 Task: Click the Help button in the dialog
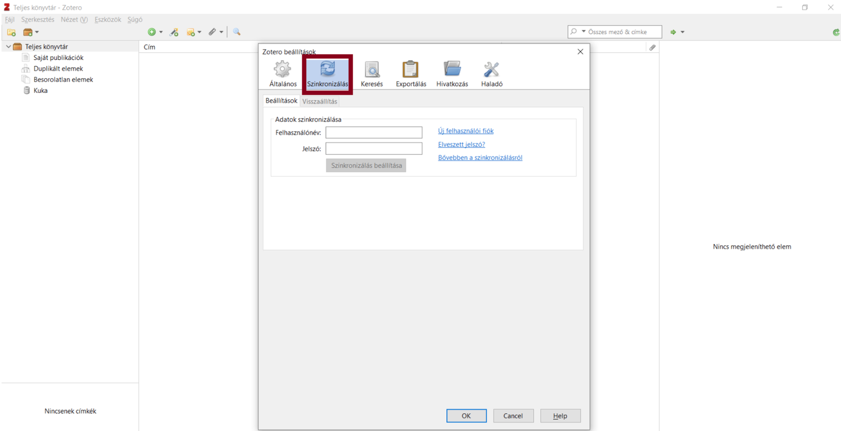tap(560, 416)
